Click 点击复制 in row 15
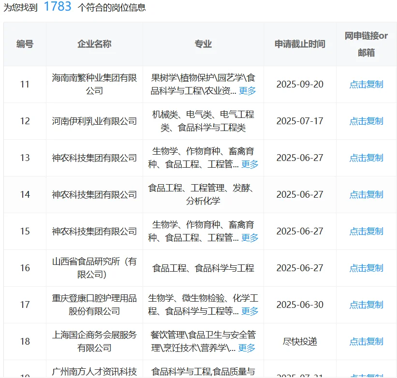Viewport: 397px width, 378px height. [x=366, y=231]
